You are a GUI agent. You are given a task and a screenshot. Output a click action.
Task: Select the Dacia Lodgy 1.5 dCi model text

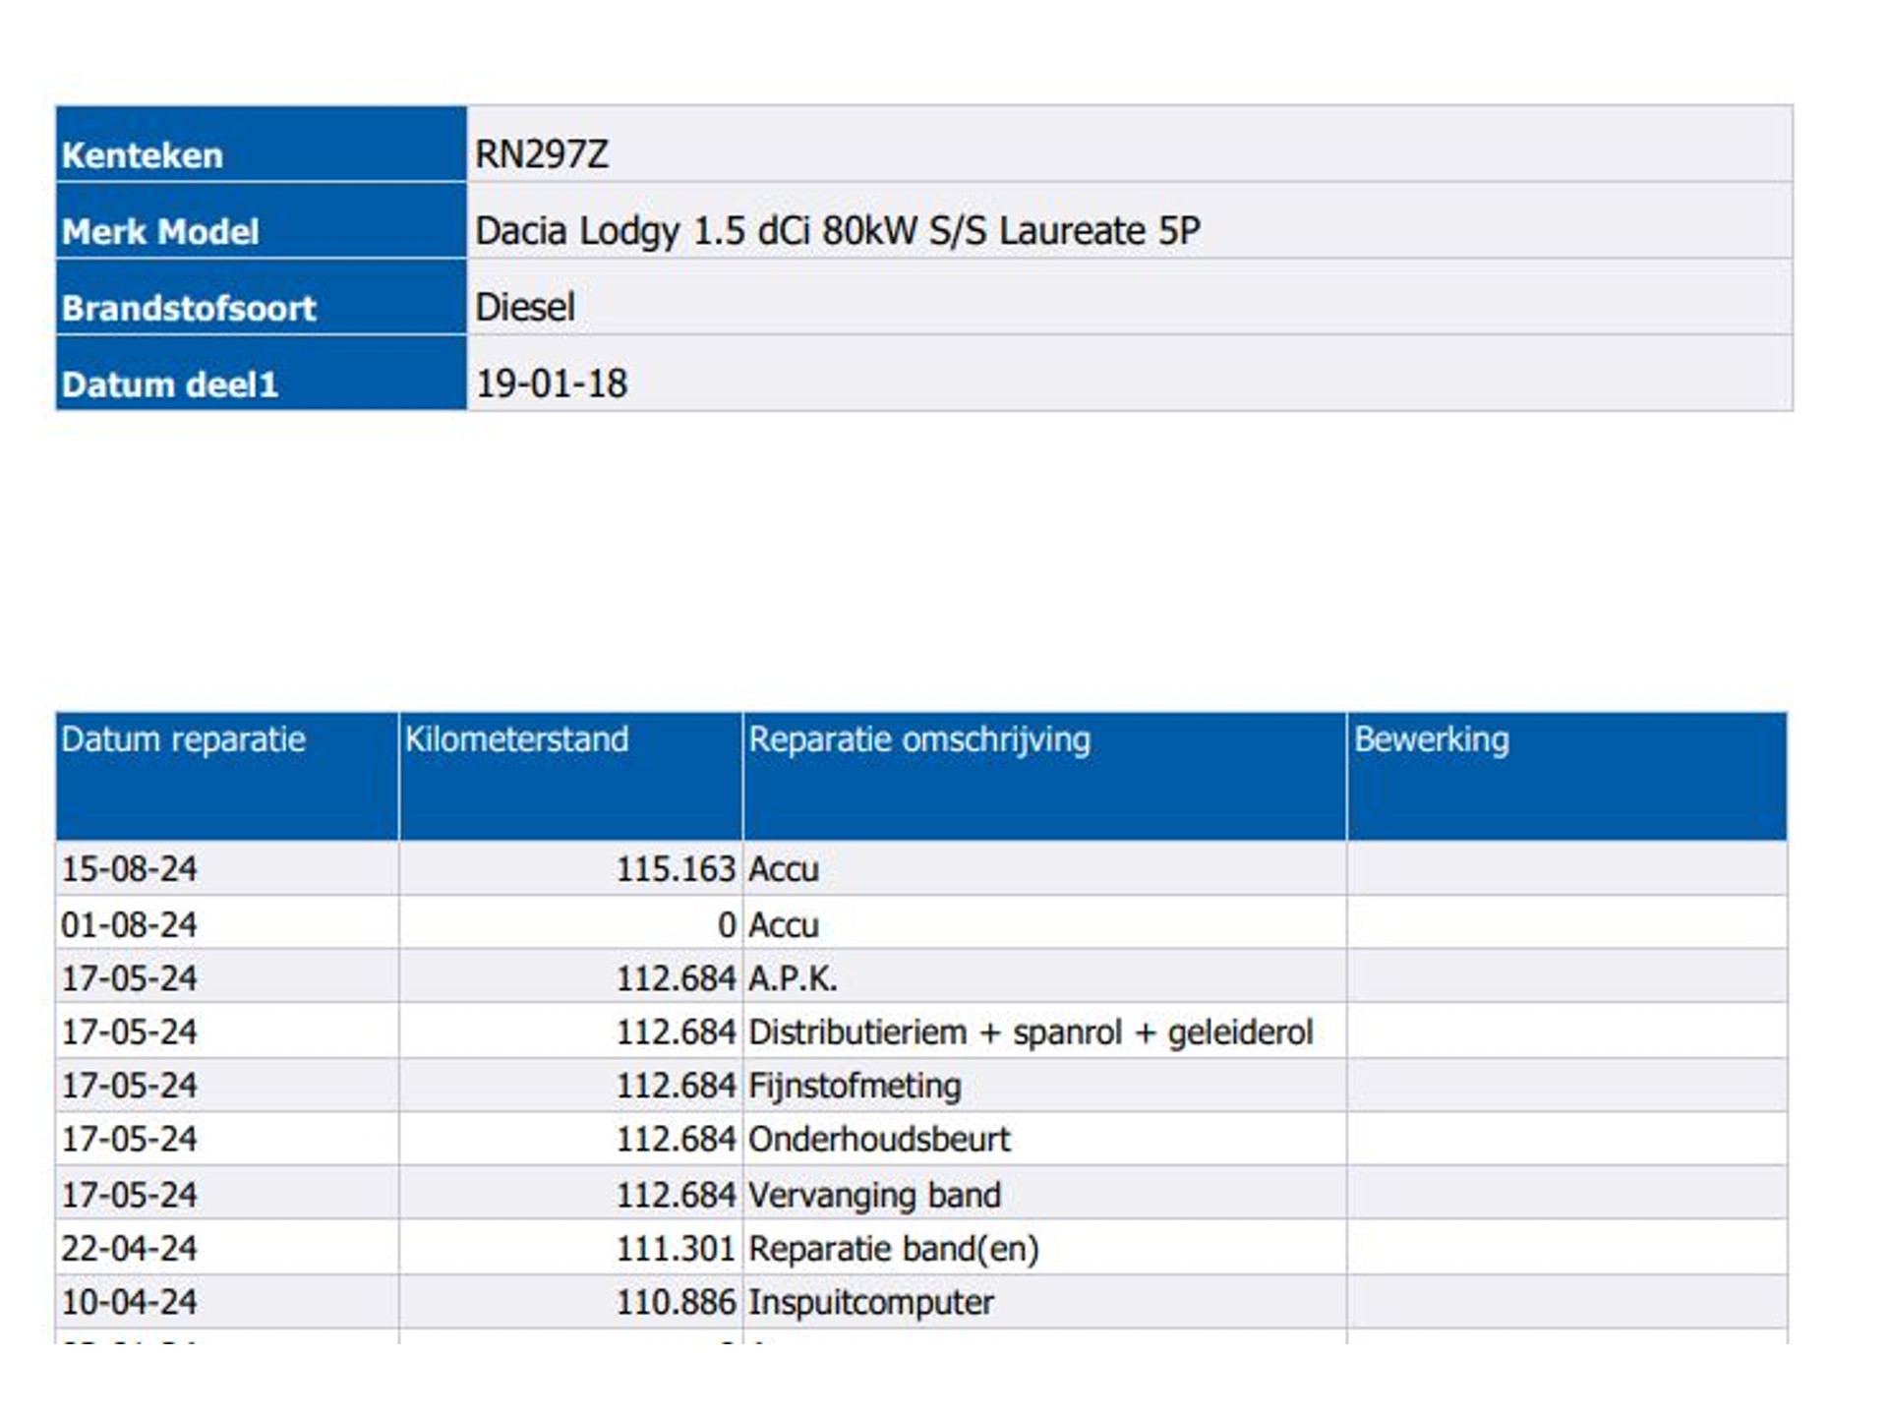point(838,231)
